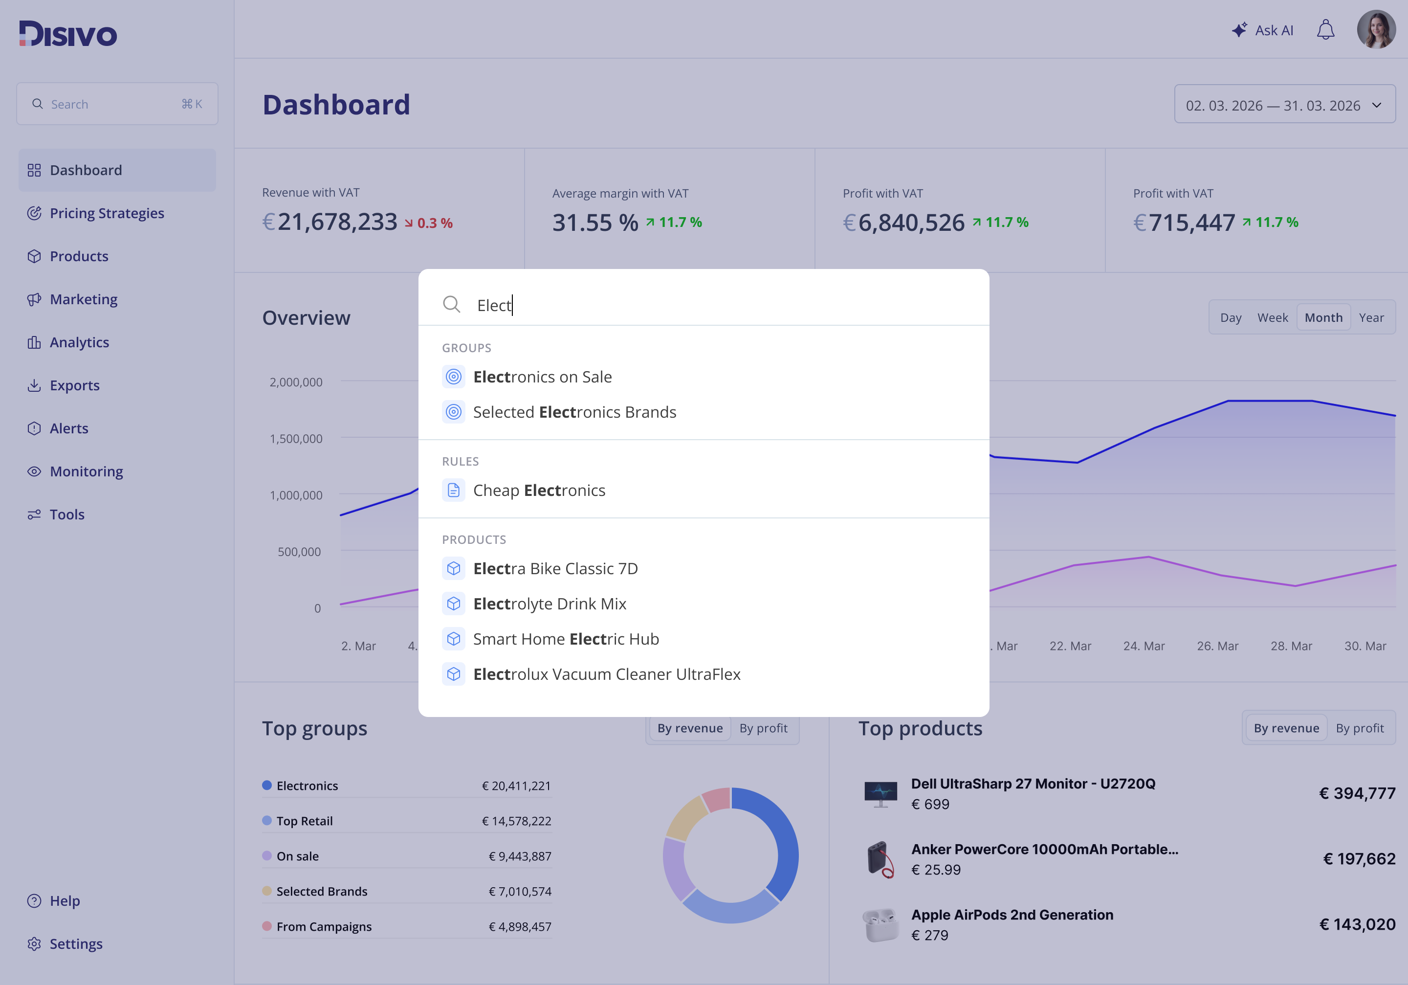
Task: Open notifications bell
Action: (1325, 29)
